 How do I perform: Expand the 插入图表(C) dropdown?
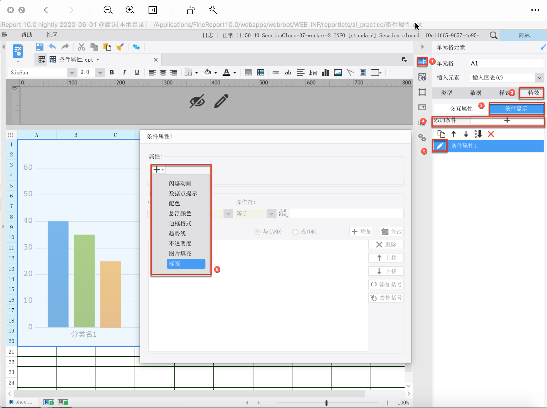[539, 78]
